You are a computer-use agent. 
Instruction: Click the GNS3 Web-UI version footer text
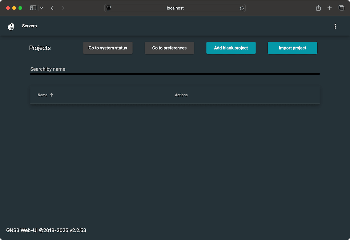click(x=46, y=230)
